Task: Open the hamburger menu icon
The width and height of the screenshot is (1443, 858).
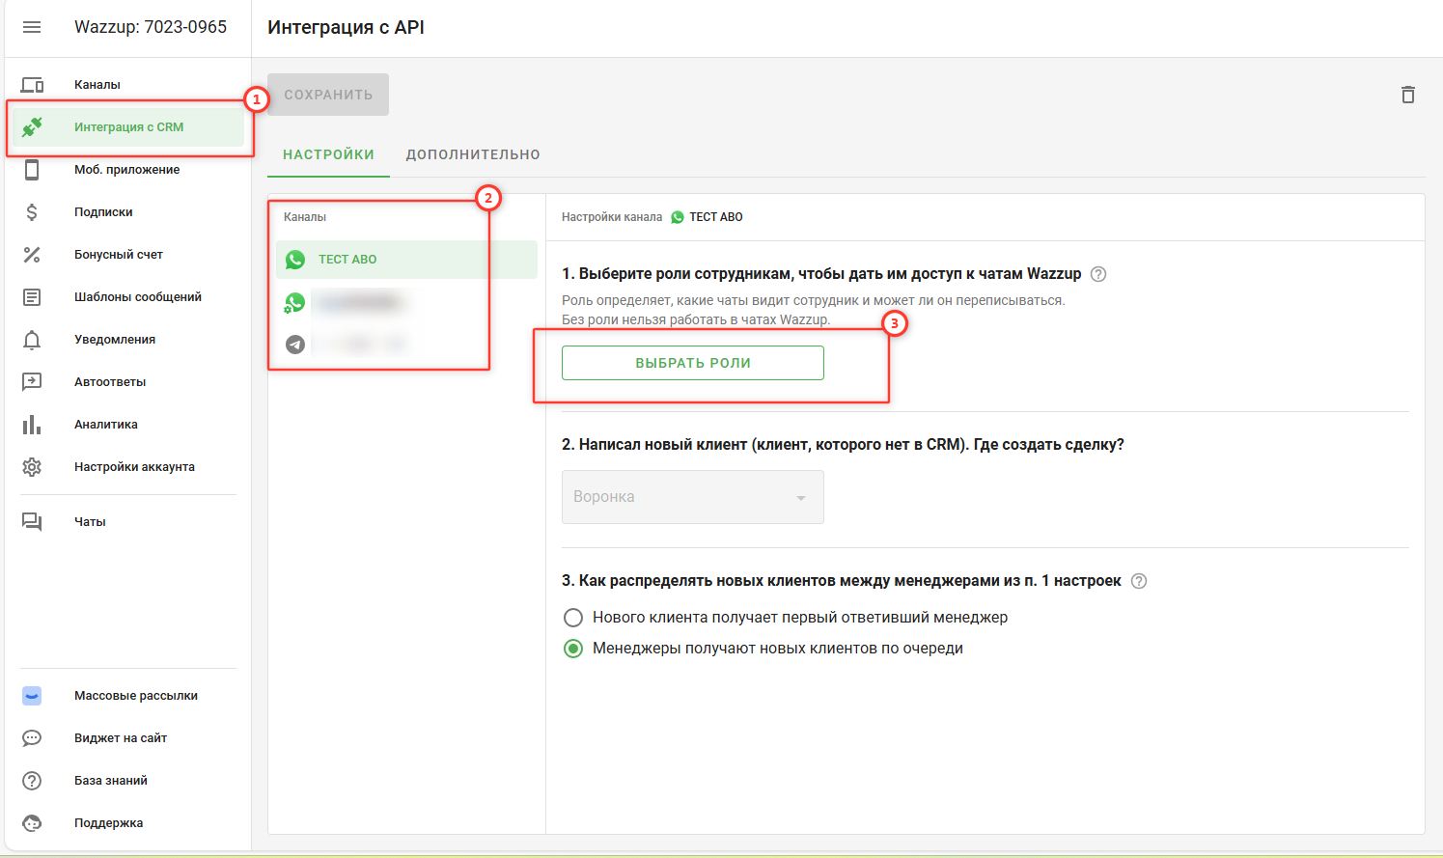Action: [32, 27]
